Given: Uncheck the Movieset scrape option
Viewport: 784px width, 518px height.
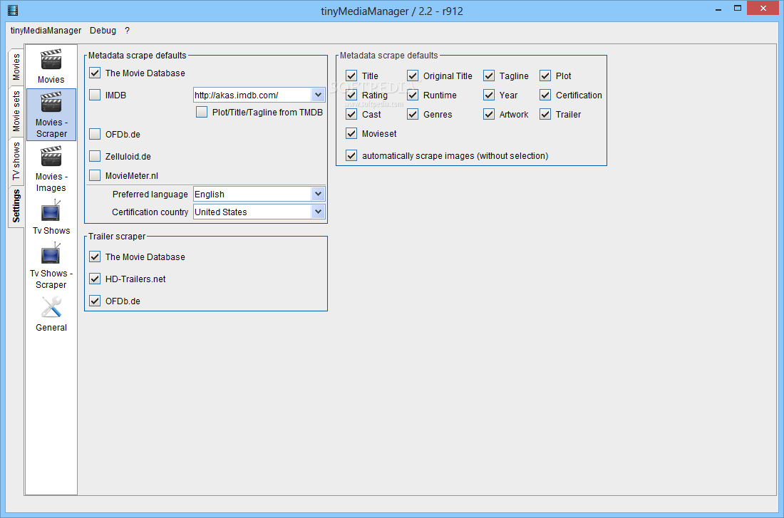Looking at the screenshot, I should coord(351,133).
